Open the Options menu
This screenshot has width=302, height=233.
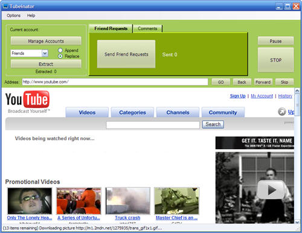[x=13, y=16]
